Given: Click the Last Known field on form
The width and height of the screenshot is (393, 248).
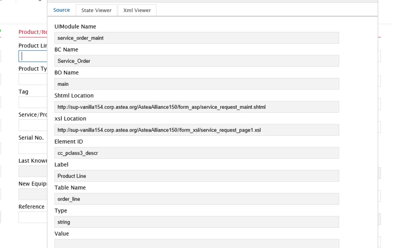Looking at the screenshot, I should click(33, 171).
